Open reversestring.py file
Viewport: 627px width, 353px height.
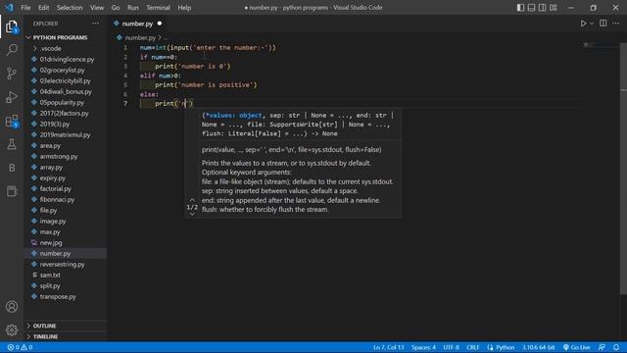click(62, 265)
